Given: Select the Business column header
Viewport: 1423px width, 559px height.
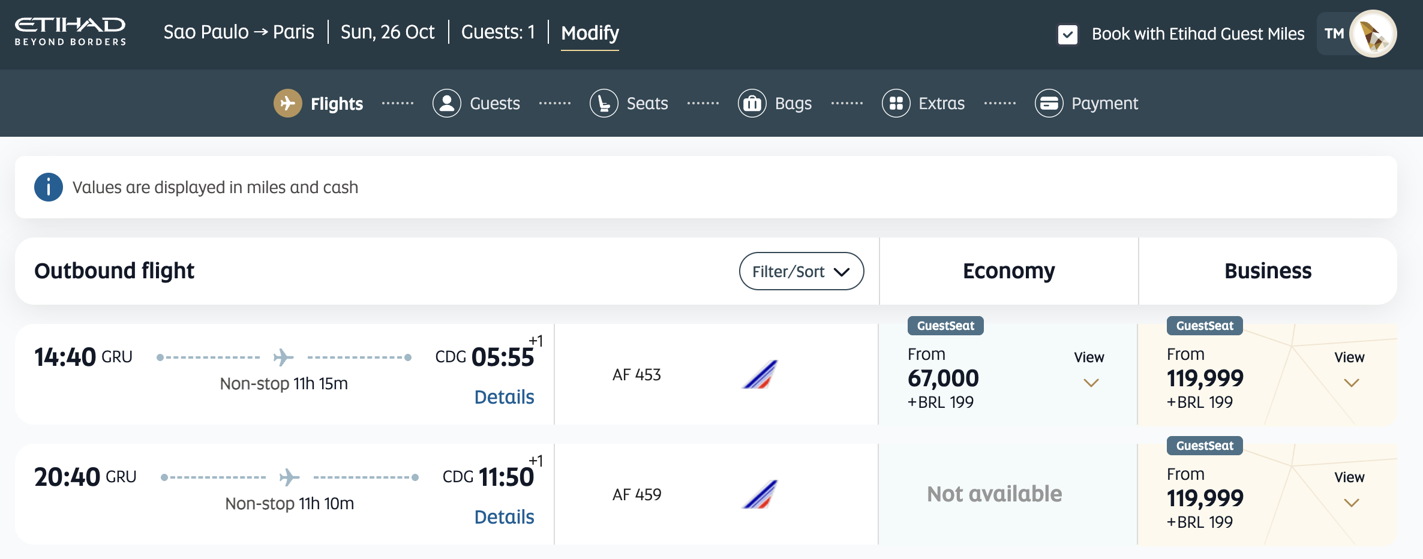Looking at the screenshot, I should (1268, 271).
